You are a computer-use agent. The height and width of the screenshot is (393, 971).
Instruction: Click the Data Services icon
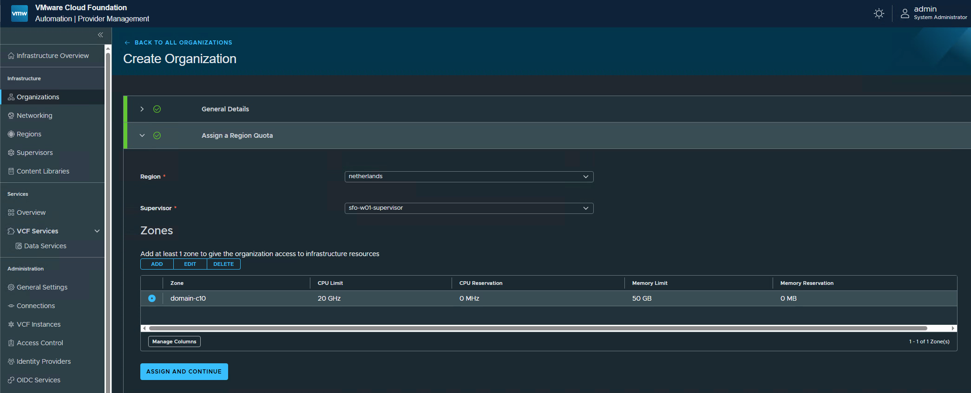[19, 246]
